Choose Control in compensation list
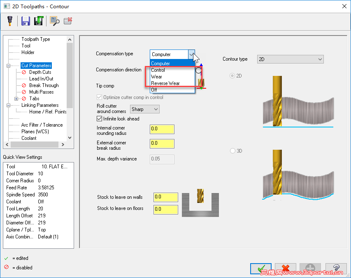 [172, 70]
